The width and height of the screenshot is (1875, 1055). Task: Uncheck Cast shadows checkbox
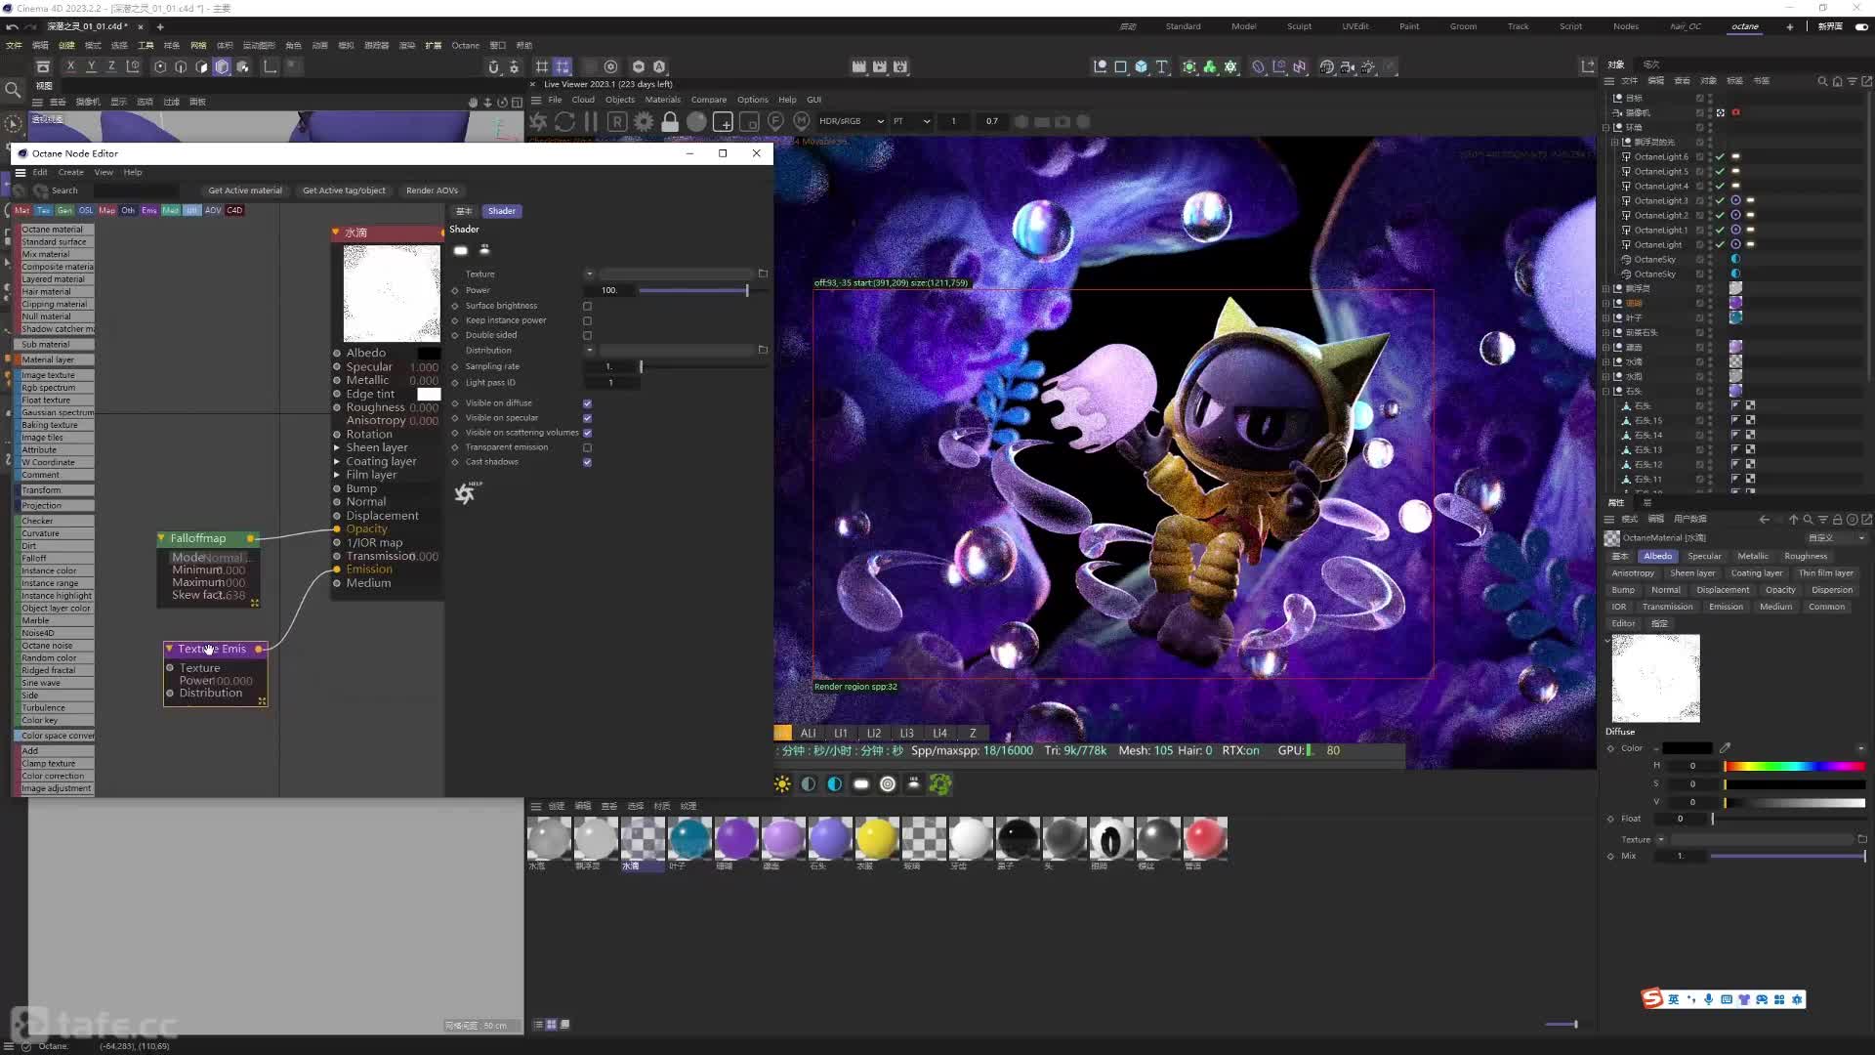[587, 462]
